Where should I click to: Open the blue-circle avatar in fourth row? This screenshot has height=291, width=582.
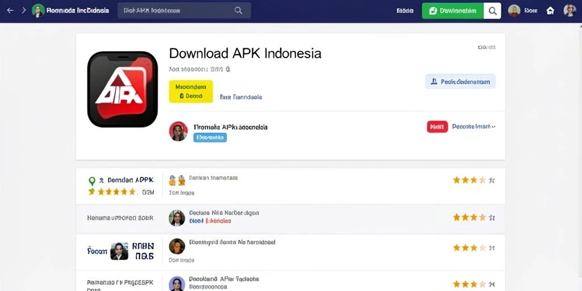coord(177,284)
